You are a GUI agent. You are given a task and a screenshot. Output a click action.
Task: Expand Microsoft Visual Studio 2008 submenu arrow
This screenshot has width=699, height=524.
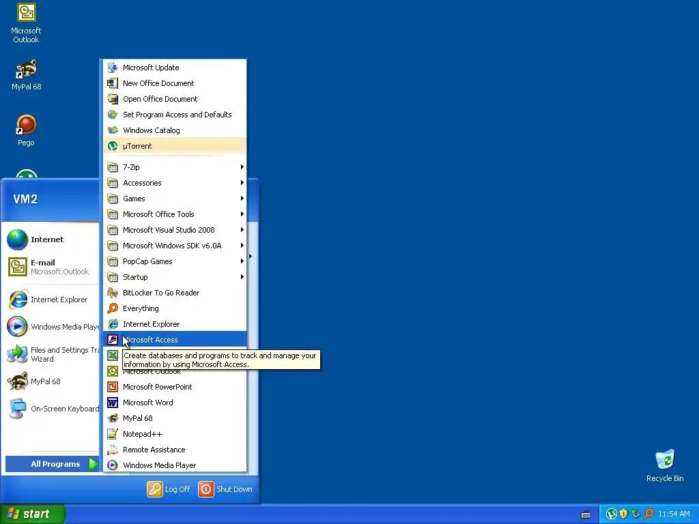click(242, 230)
